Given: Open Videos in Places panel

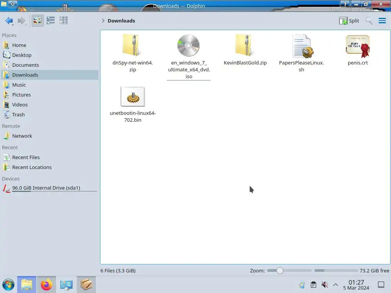Looking at the screenshot, I should [50, 105].
